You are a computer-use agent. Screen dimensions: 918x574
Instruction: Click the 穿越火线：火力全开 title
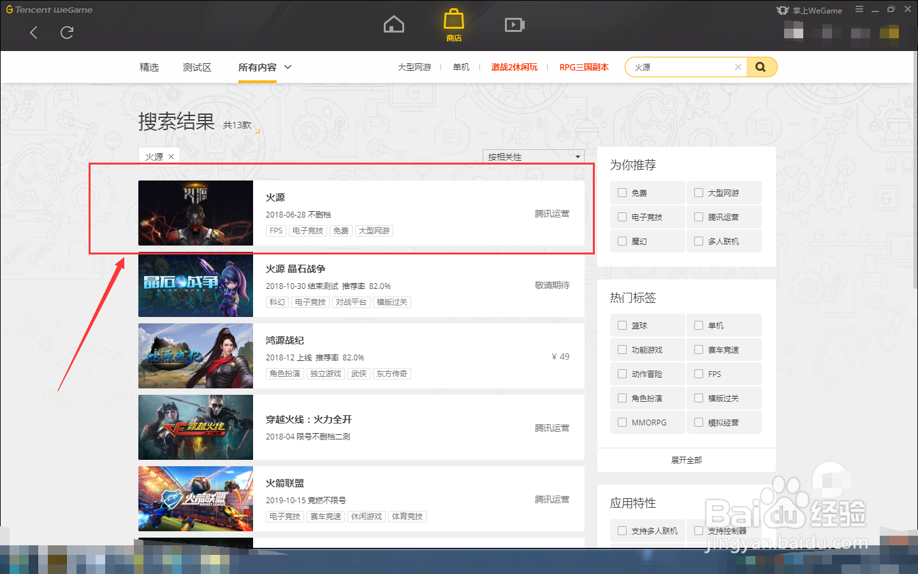pos(309,420)
